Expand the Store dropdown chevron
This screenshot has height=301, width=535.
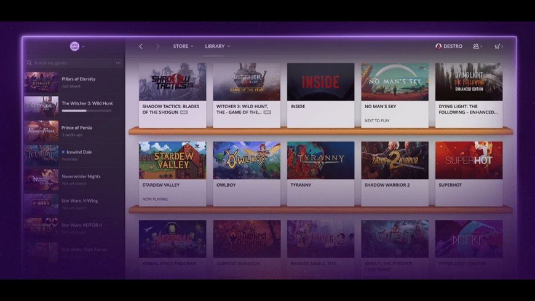192,46
